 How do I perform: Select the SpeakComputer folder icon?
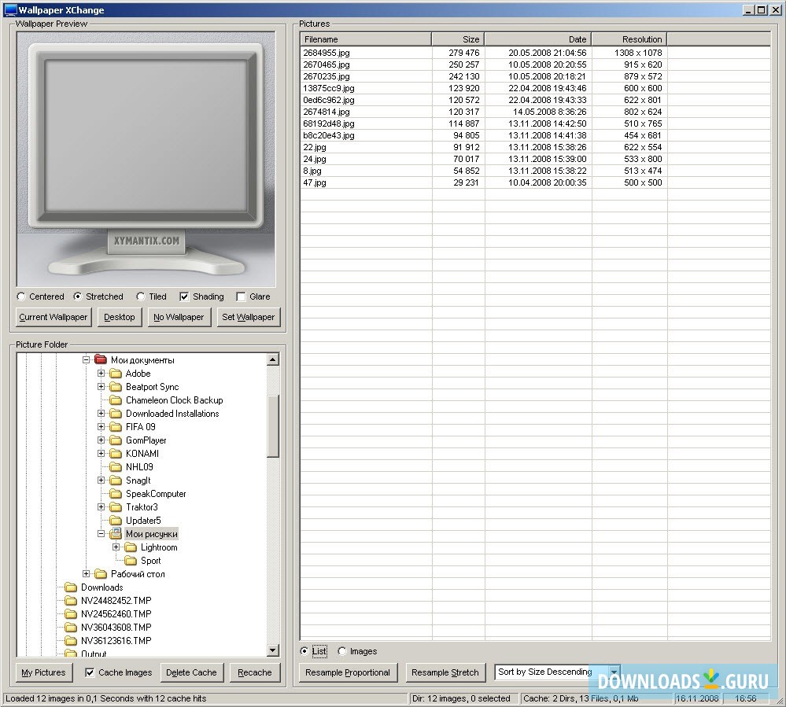click(x=115, y=493)
